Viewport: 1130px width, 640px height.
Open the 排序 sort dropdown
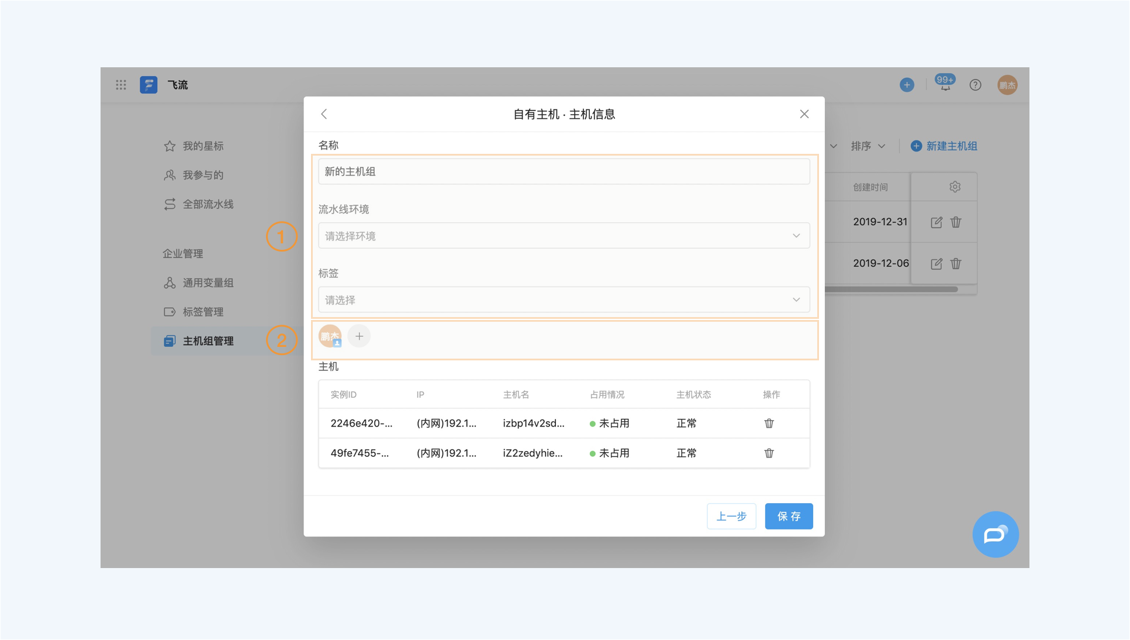[868, 146]
